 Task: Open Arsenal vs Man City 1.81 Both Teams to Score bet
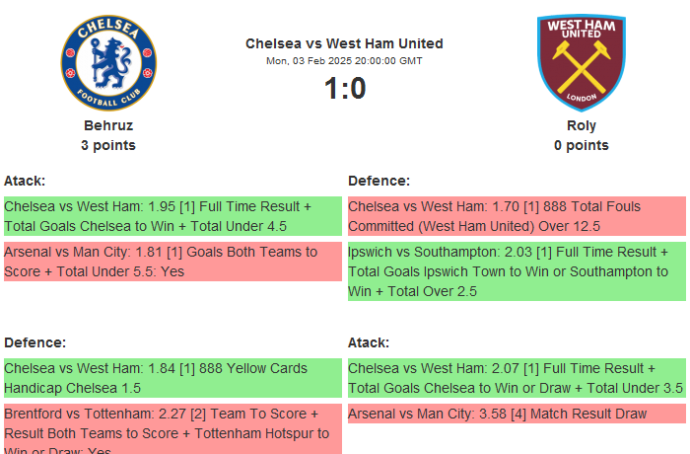(x=172, y=262)
